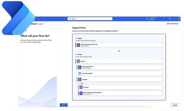Screen dimensions: 184x111
Task: Click the Expression indexOf icon
Action: tap(80, 73)
